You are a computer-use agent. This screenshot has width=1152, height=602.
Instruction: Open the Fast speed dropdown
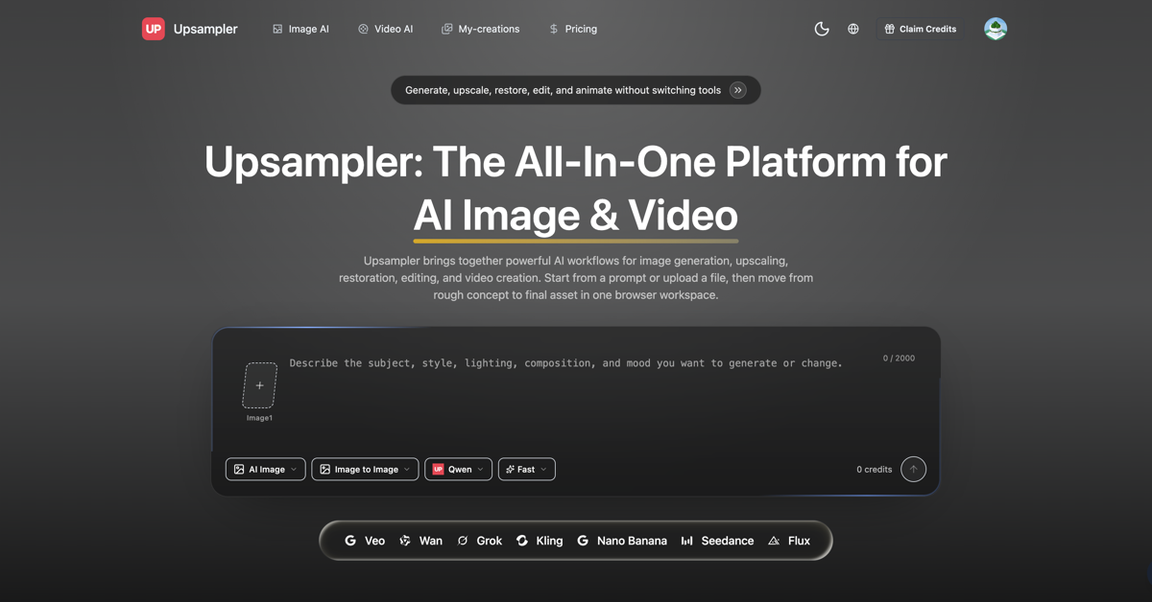526,469
